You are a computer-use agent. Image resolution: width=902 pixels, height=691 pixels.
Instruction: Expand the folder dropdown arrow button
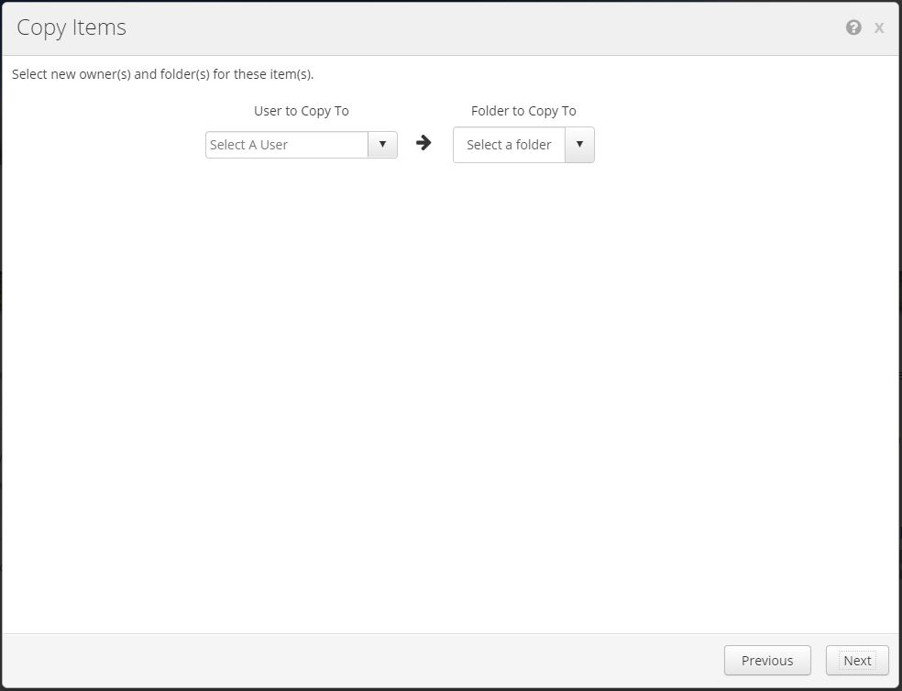[x=579, y=145]
